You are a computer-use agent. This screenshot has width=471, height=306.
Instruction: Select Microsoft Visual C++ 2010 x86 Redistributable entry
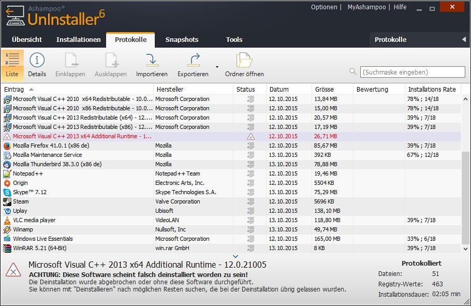[231, 108]
